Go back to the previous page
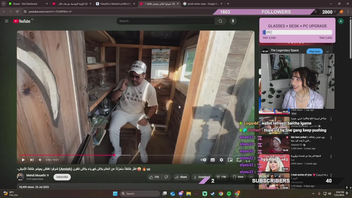Screen dimensions: 352x198 click(4, 12)
